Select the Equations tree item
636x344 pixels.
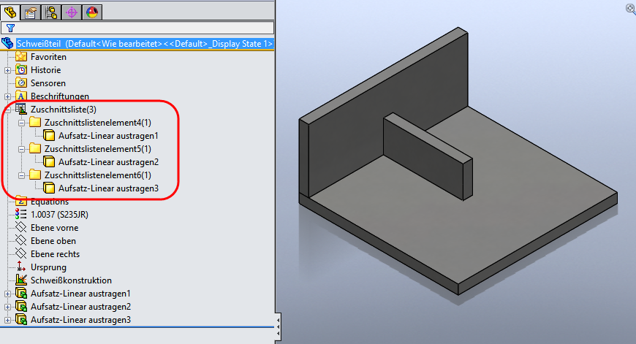(50, 202)
